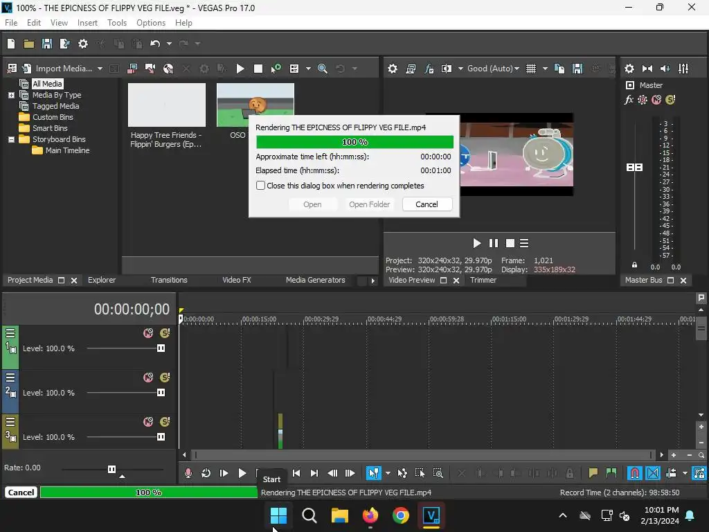Click the Record microphone icon
Image resolution: width=709 pixels, height=532 pixels.
[x=188, y=473]
